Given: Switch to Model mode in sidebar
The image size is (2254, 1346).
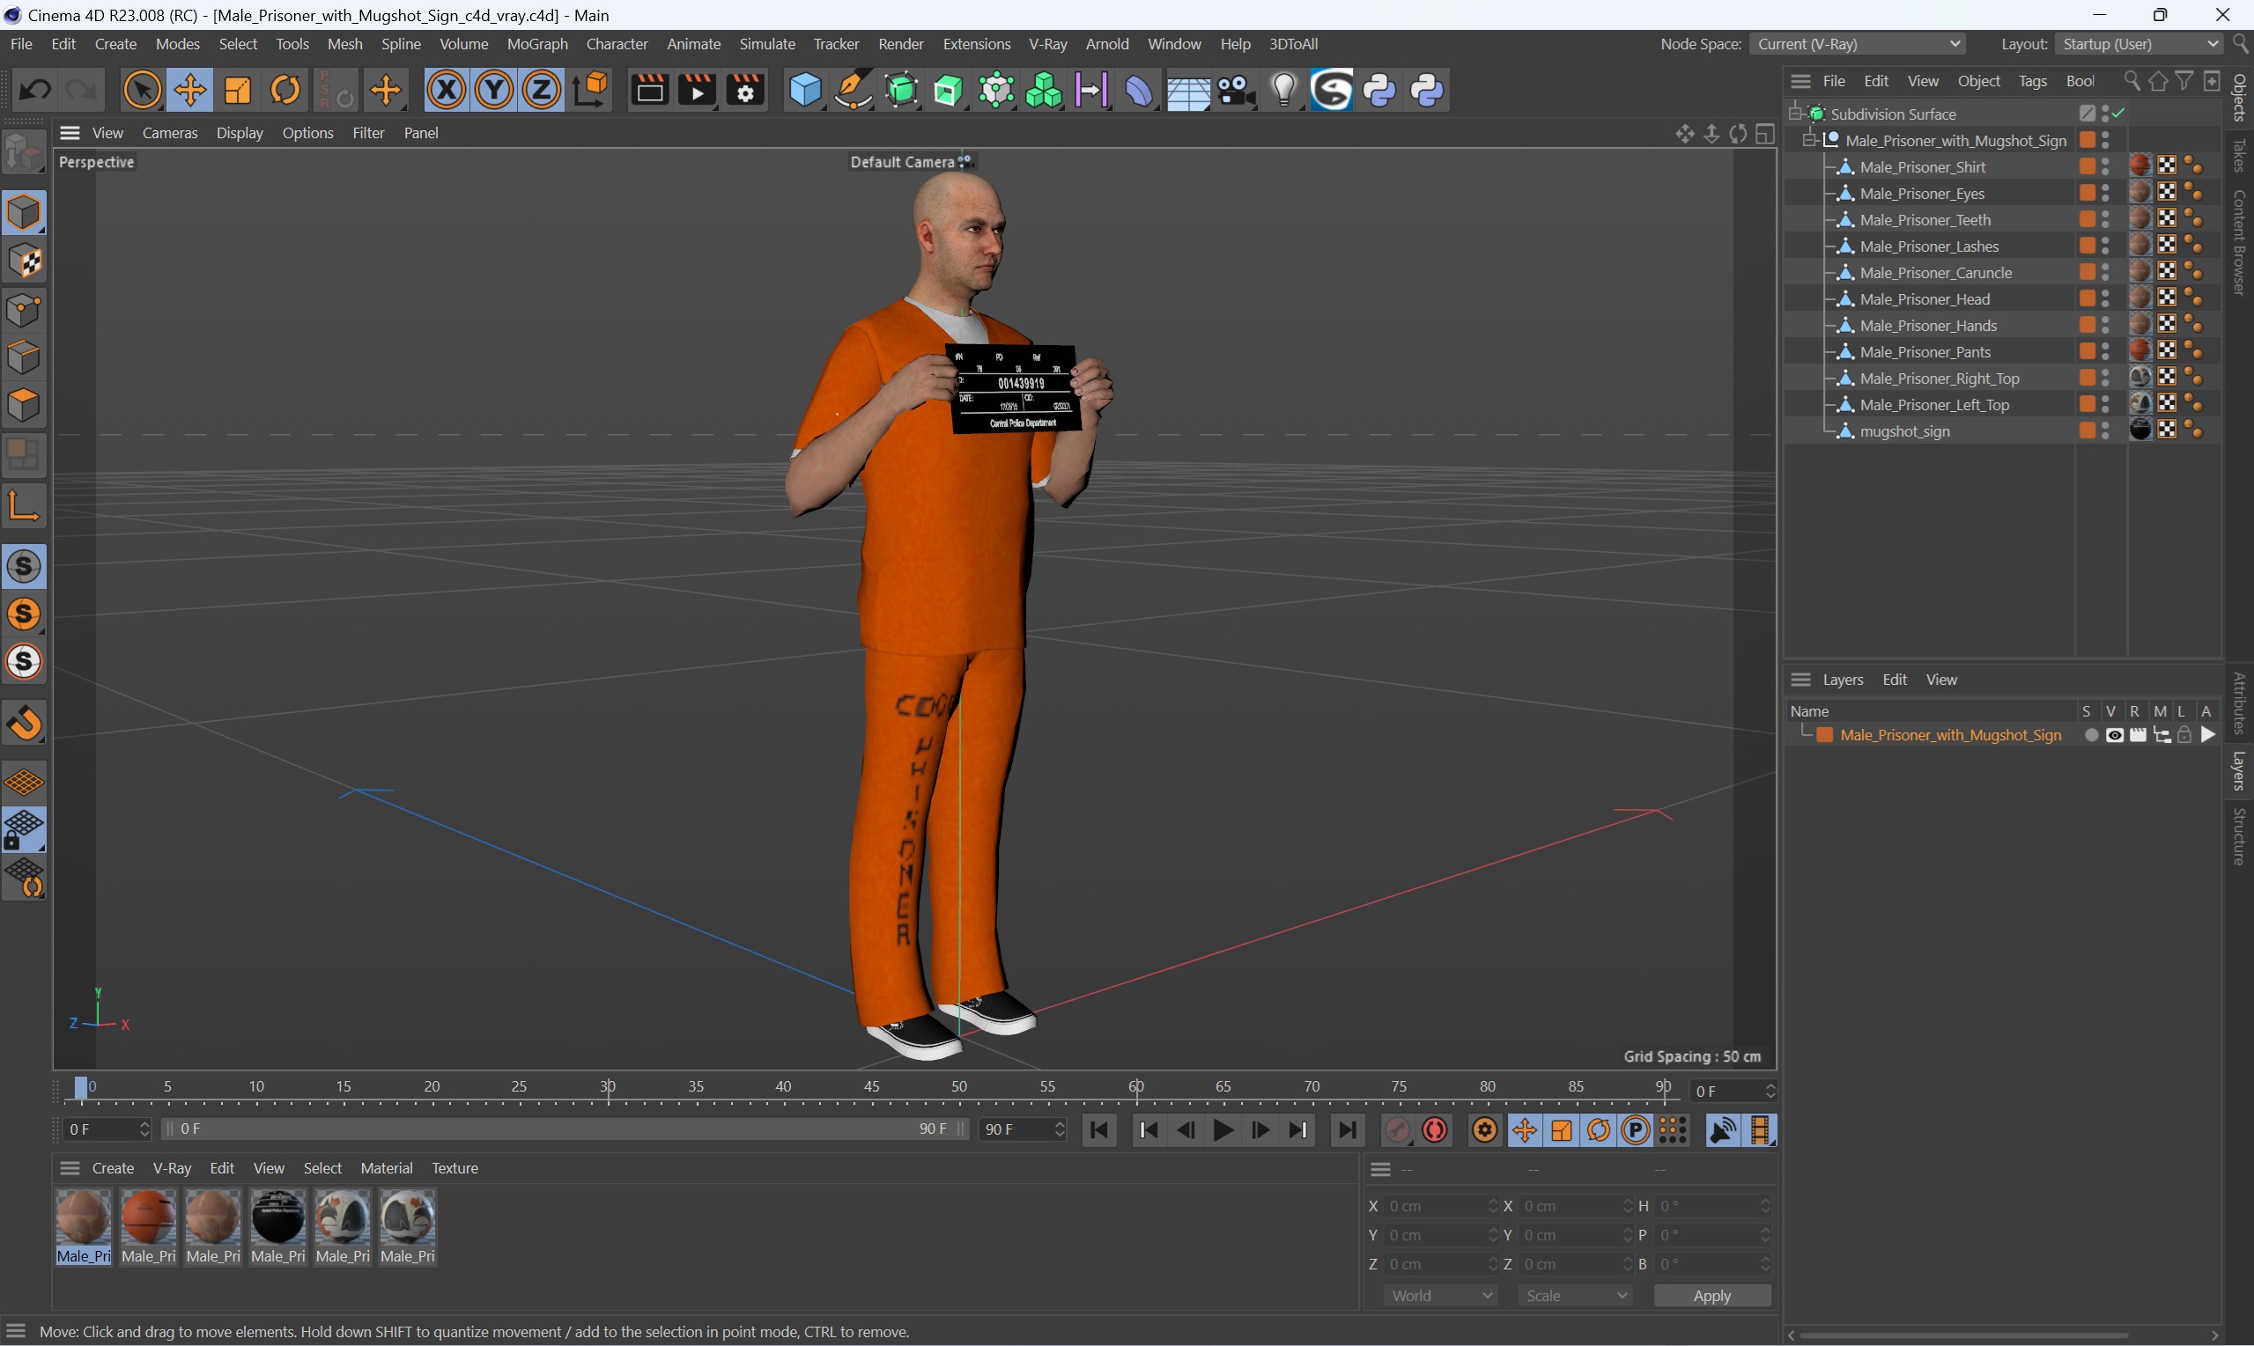Looking at the screenshot, I should [x=24, y=212].
